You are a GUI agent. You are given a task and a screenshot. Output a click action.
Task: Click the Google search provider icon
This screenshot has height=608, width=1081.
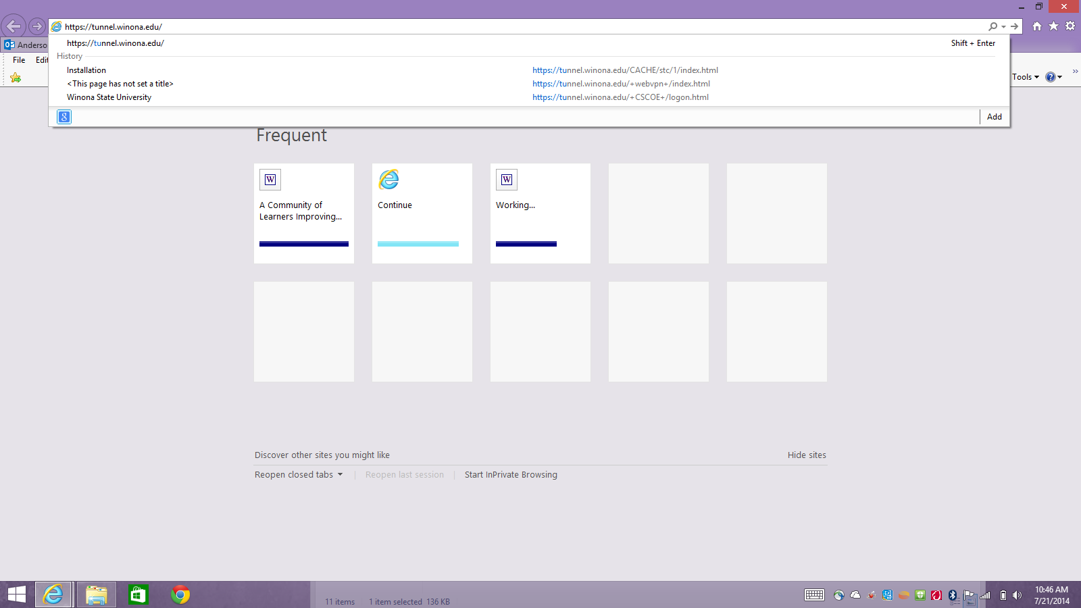click(64, 117)
